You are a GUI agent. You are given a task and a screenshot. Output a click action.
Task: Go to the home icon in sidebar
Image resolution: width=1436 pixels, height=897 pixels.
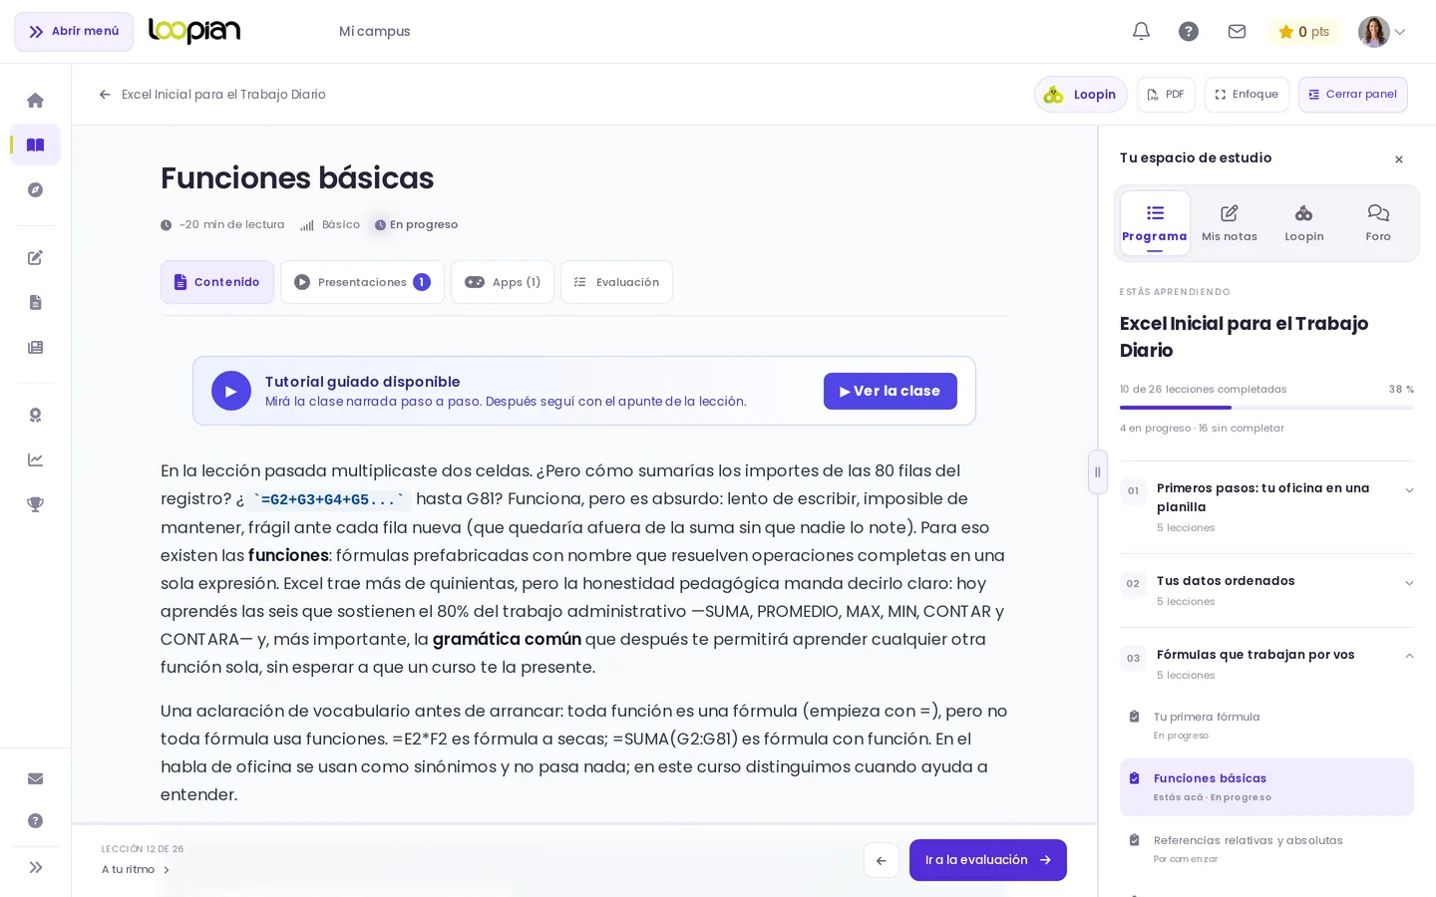click(x=35, y=100)
